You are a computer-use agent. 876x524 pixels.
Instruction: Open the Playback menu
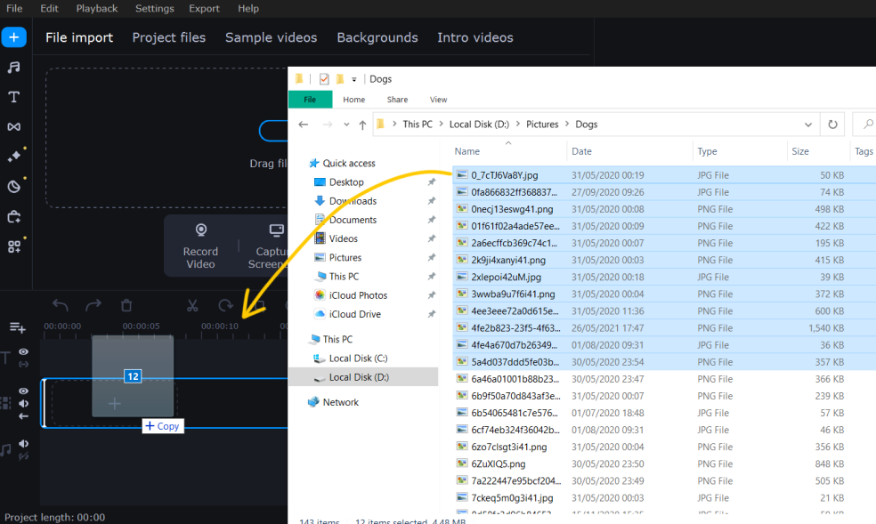coord(97,8)
